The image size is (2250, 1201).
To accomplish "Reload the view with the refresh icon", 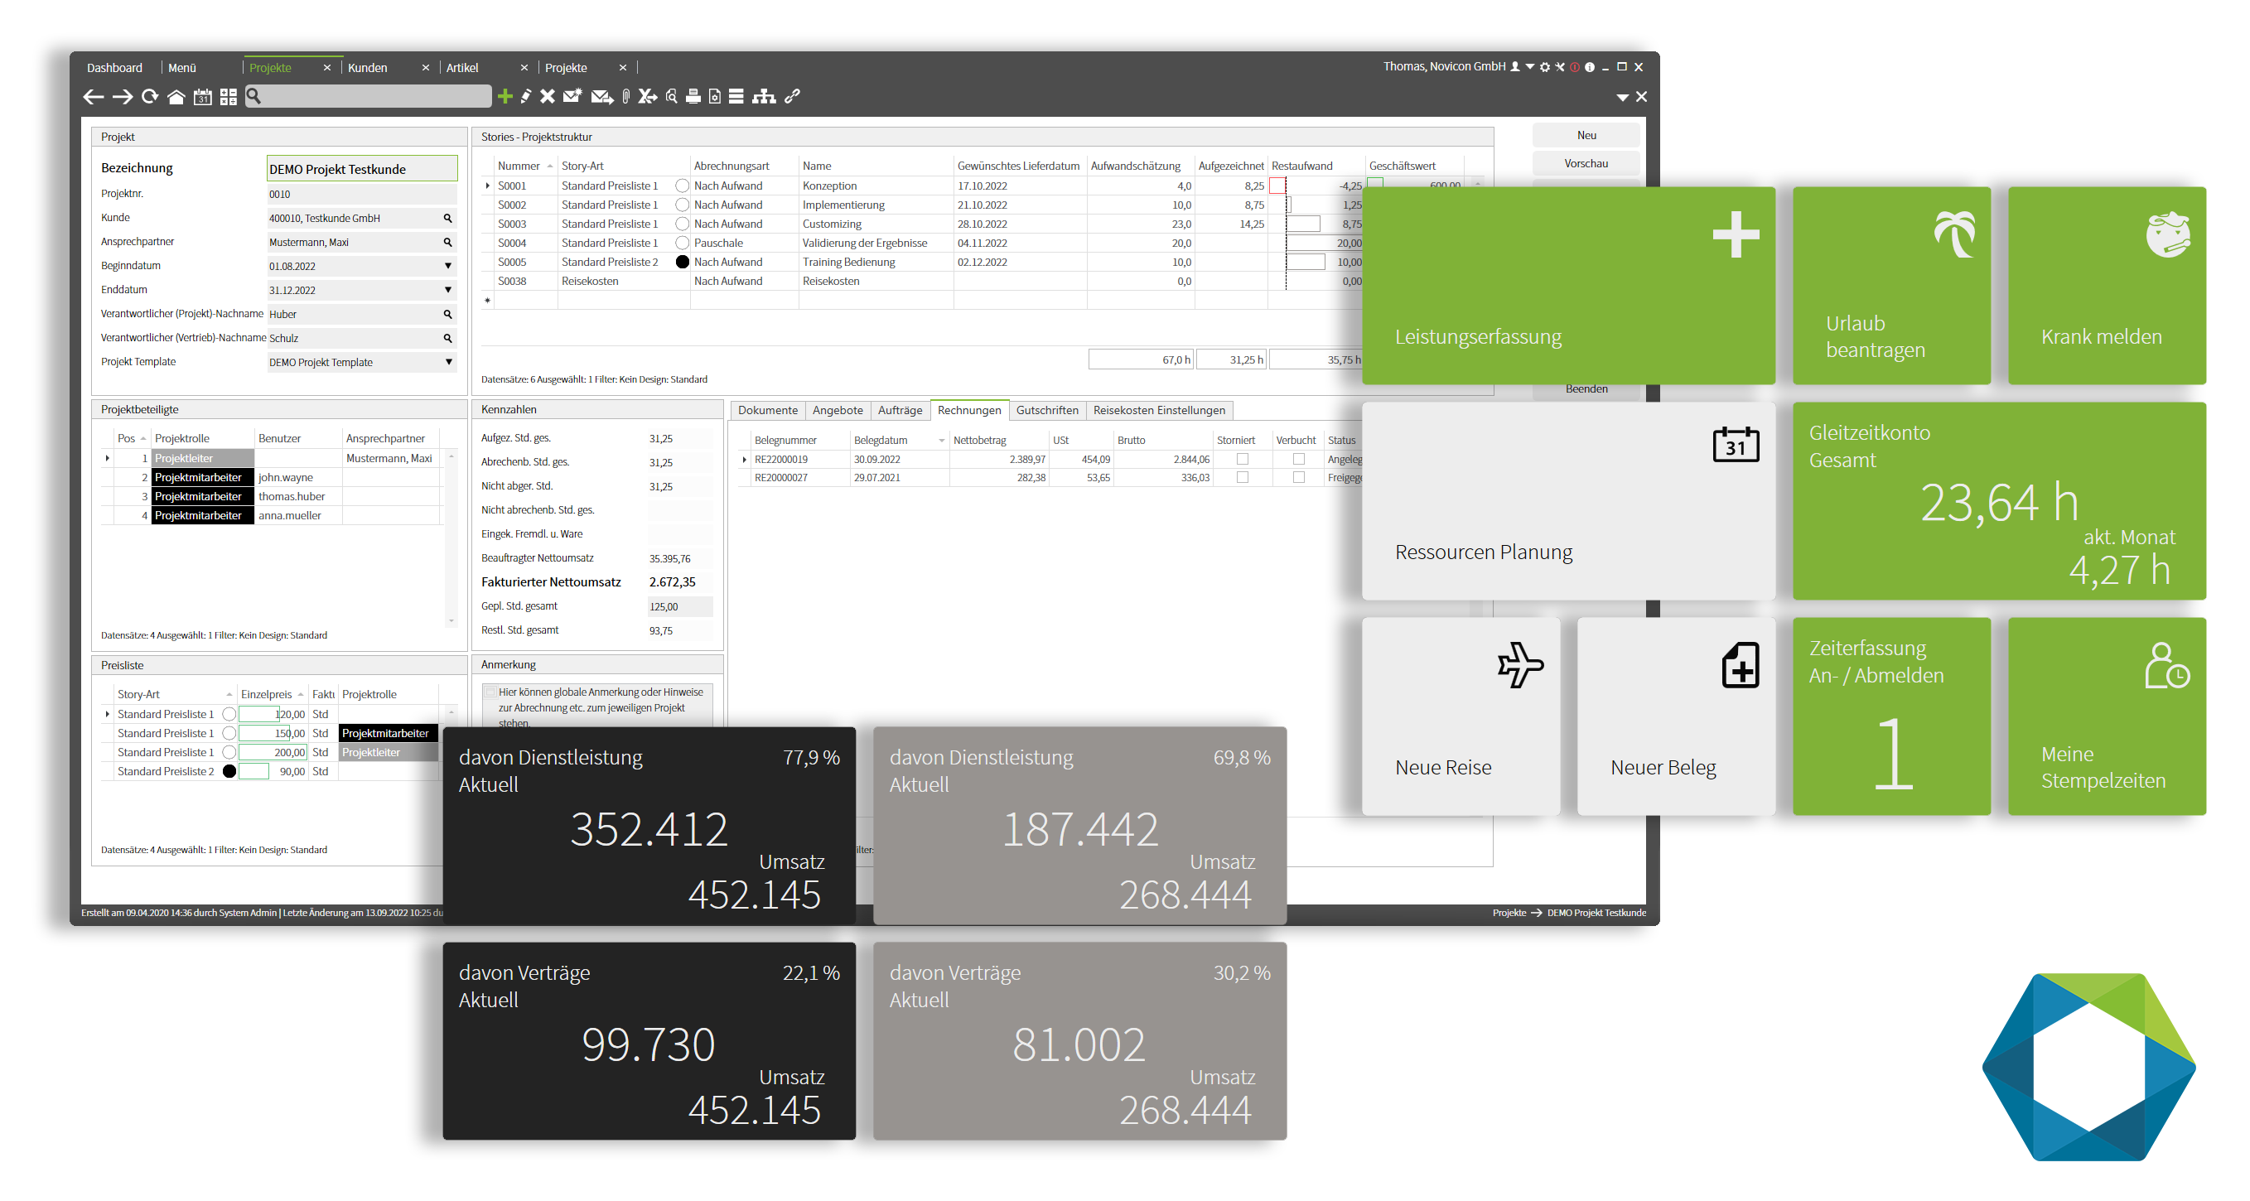I will click(x=149, y=96).
